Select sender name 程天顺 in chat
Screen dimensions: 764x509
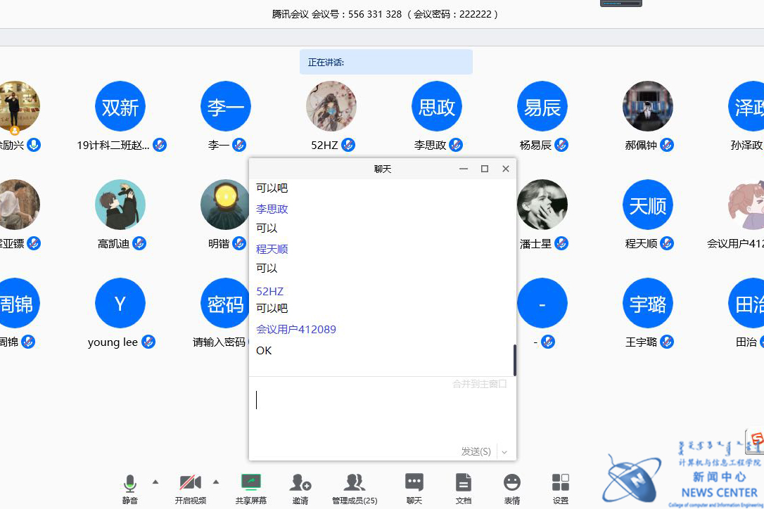(272, 249)
